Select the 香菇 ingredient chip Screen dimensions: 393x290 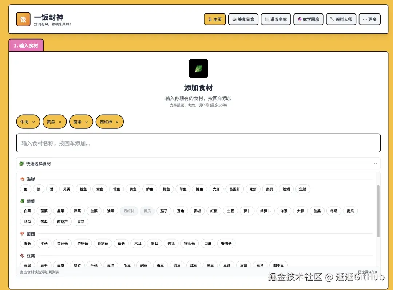pos(27,244)
